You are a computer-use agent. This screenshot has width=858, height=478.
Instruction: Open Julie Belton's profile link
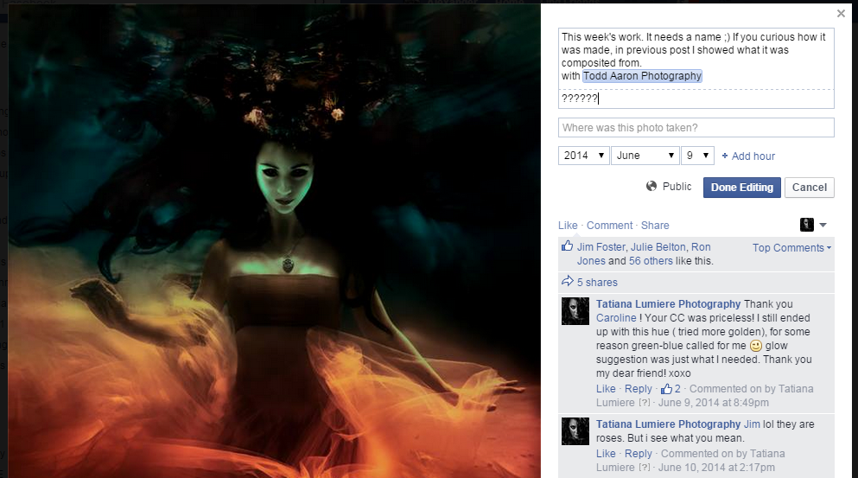[658, 247]
